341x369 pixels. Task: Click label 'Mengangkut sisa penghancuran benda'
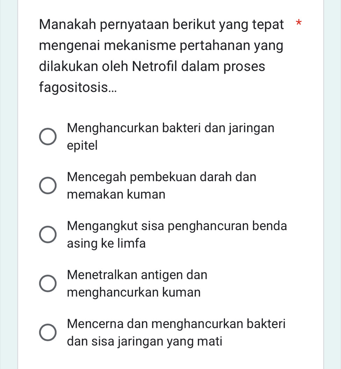[x=177, y=226]
